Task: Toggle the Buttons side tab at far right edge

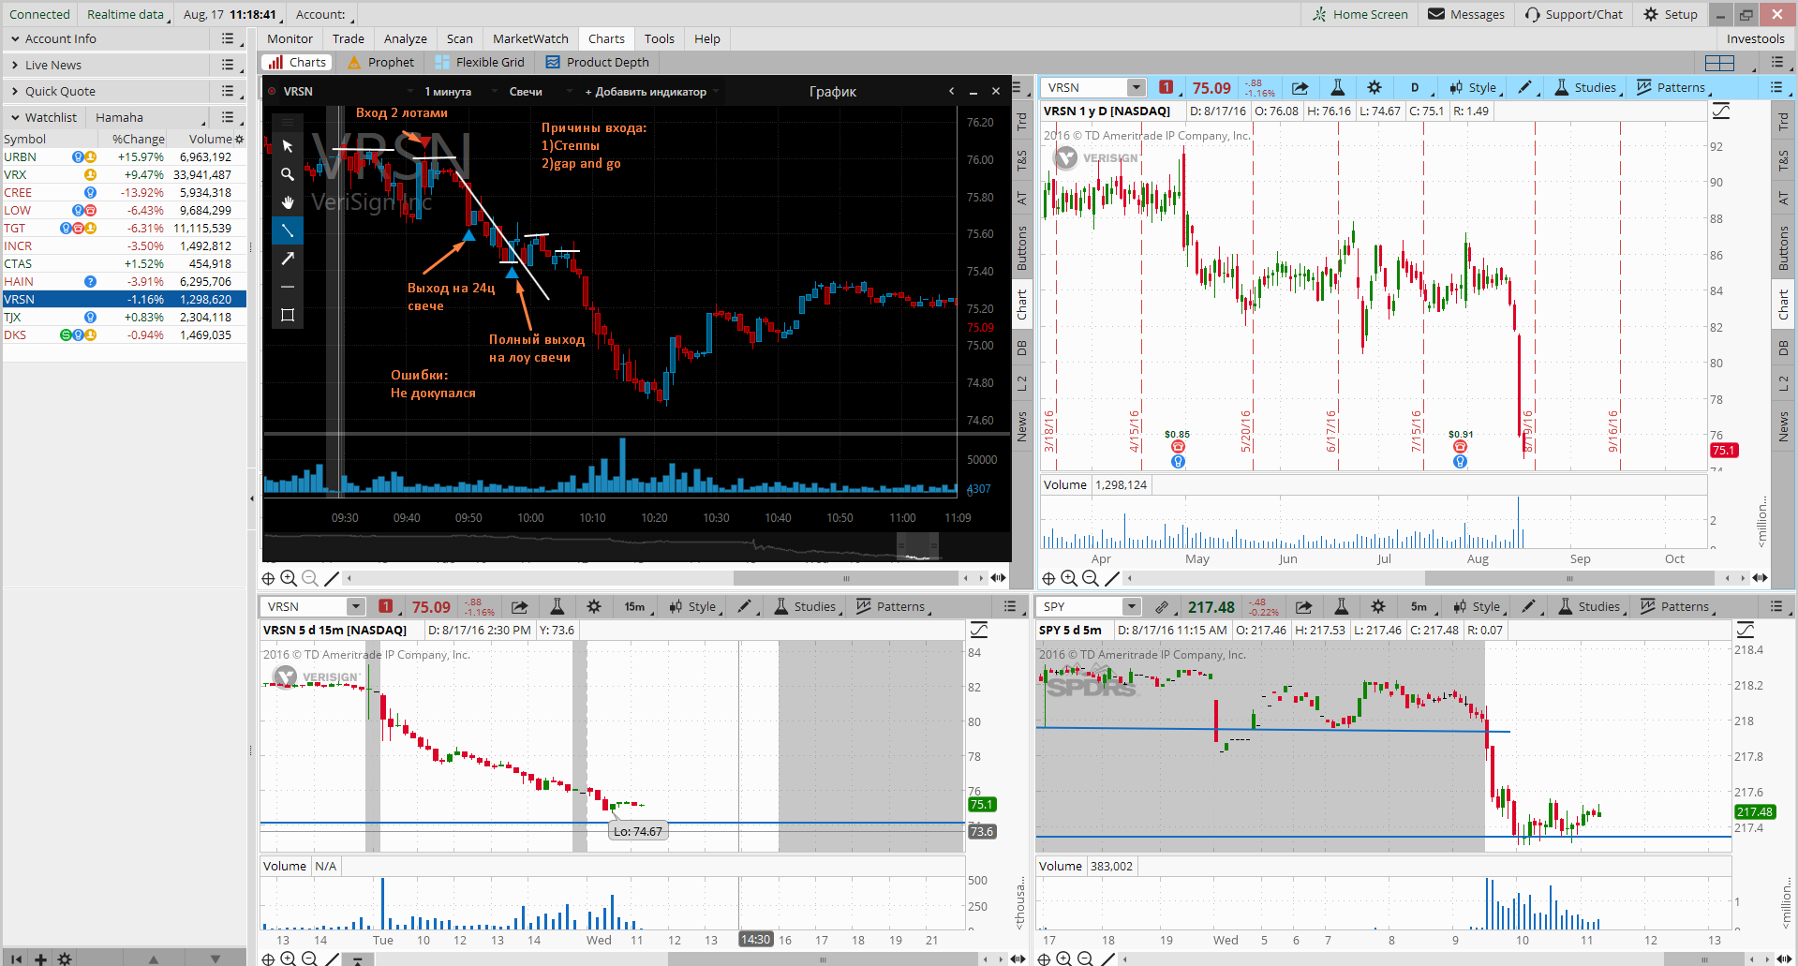Action: (x=1783, y=248)
